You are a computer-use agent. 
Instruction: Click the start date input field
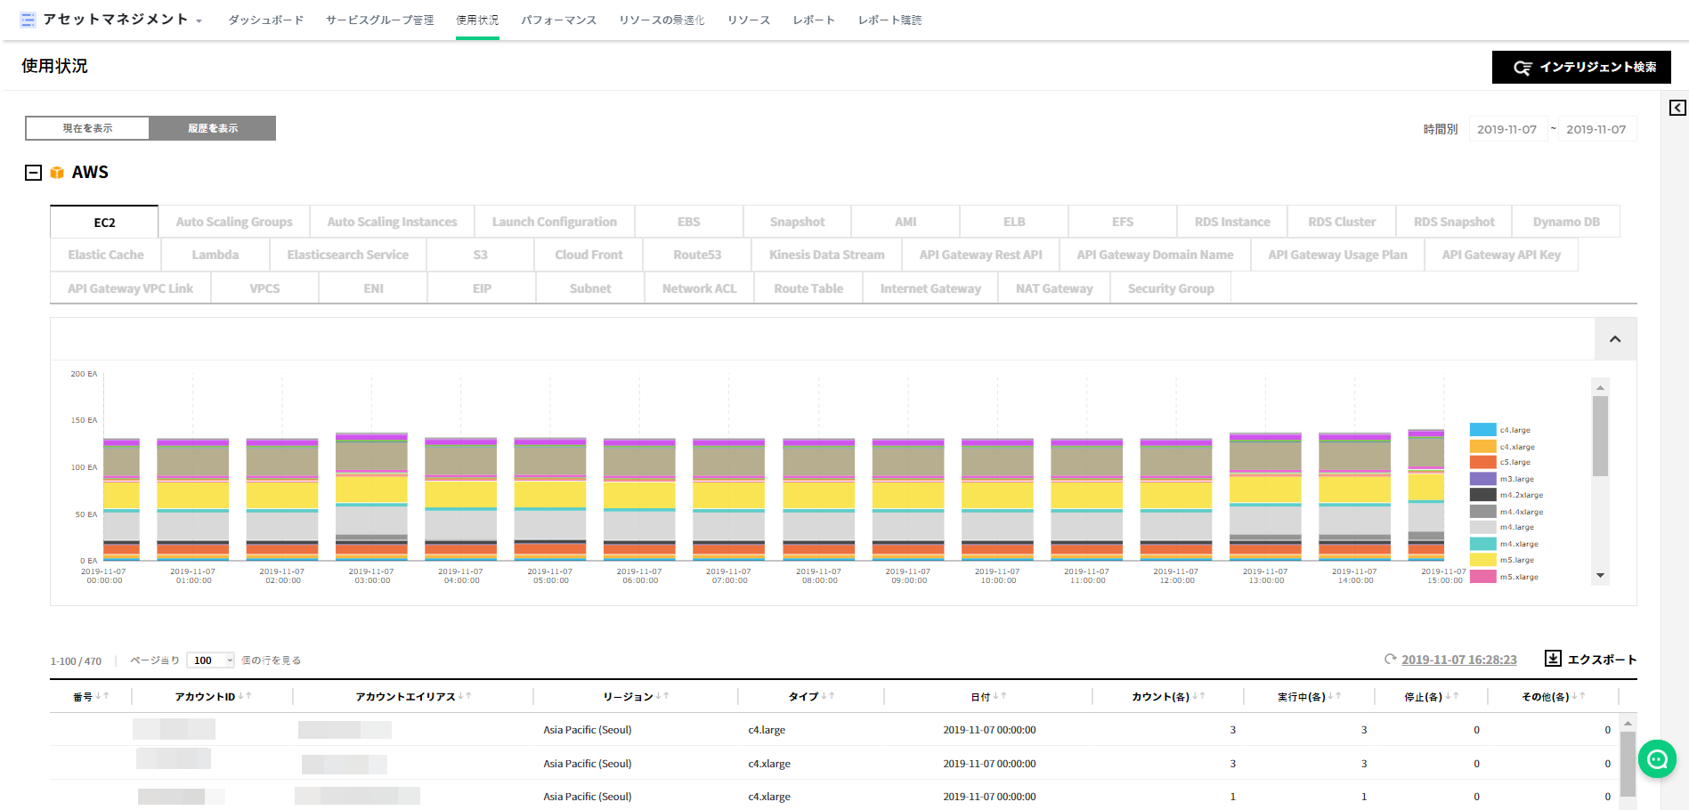click(1506, 129)
